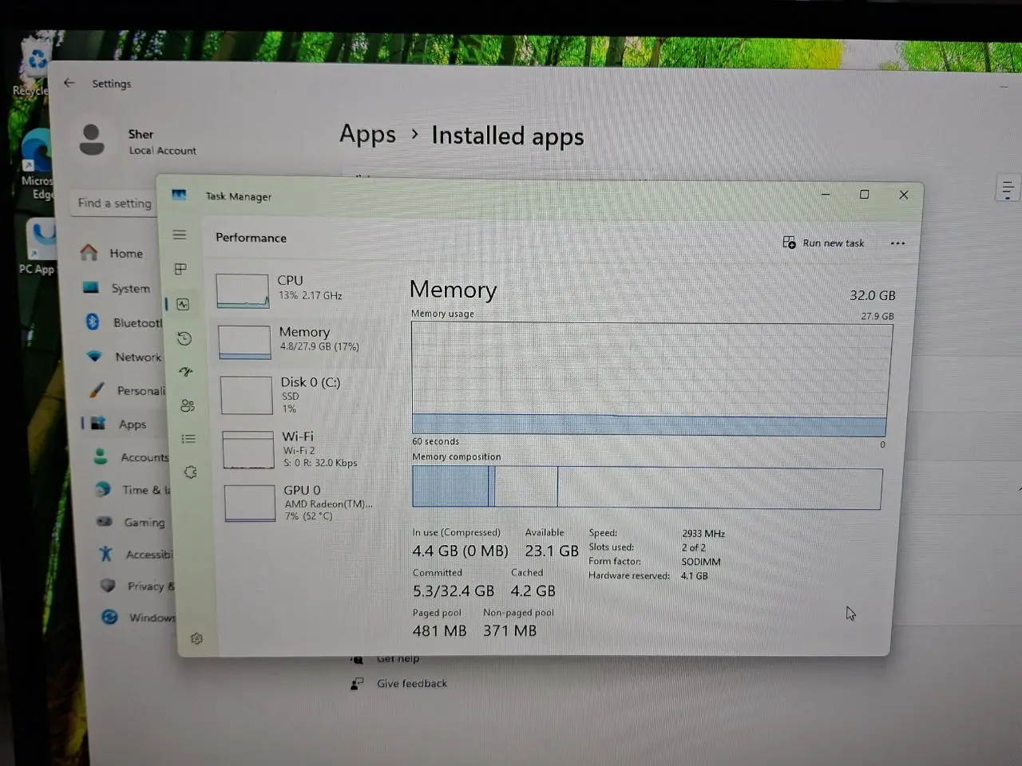Open Task Manager hamburger navigation menu
1022x766 pixels.
[x=180, y=235]
